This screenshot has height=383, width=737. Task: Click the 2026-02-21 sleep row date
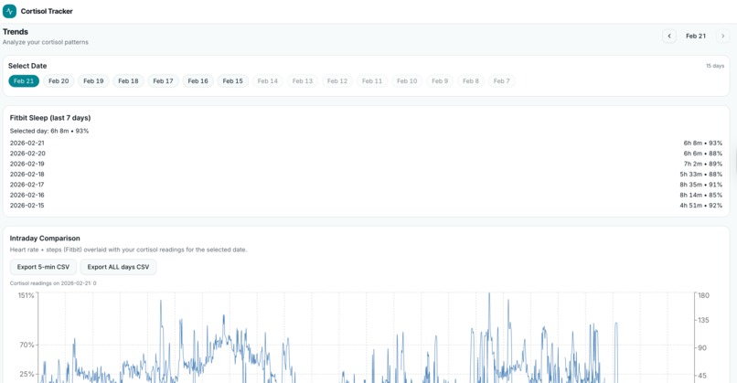pyautogui.click(x=27, y=143)
